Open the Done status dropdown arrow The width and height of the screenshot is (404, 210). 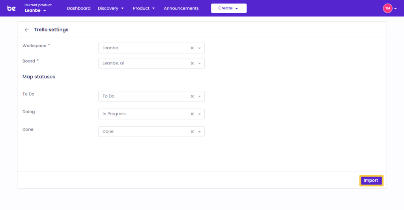200,132
